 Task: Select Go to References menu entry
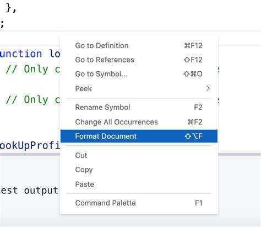(x=139, y=60)
